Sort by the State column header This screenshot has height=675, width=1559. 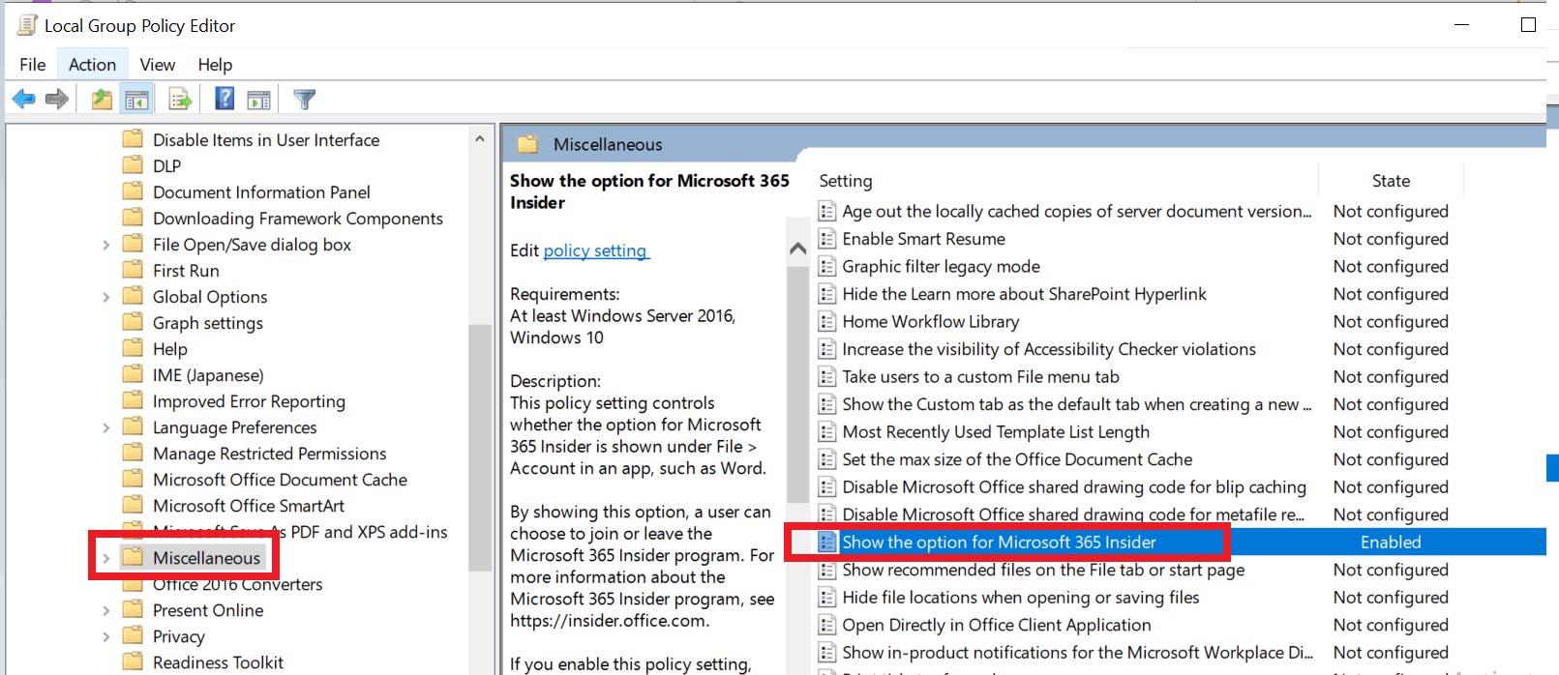(1391, 181)
